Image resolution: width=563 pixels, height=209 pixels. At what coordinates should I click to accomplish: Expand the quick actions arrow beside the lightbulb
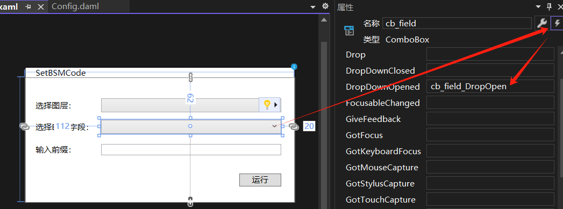click(x=276, y=105)
